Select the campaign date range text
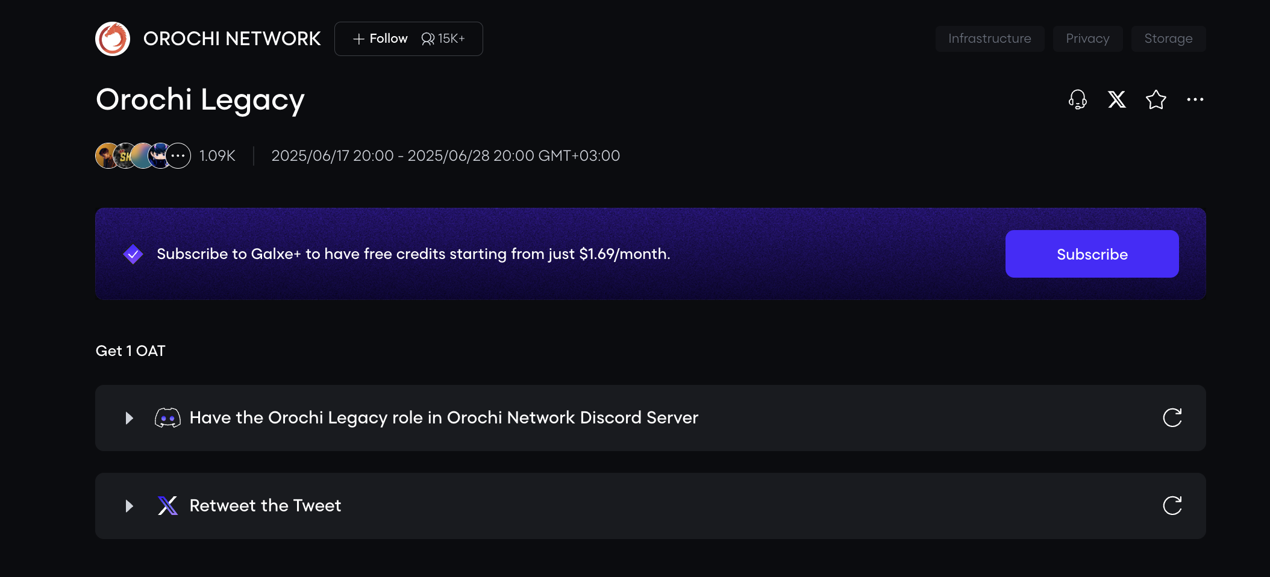This screenshot has height=577, width=1270. pyautogui.click(x=446, y=155)
